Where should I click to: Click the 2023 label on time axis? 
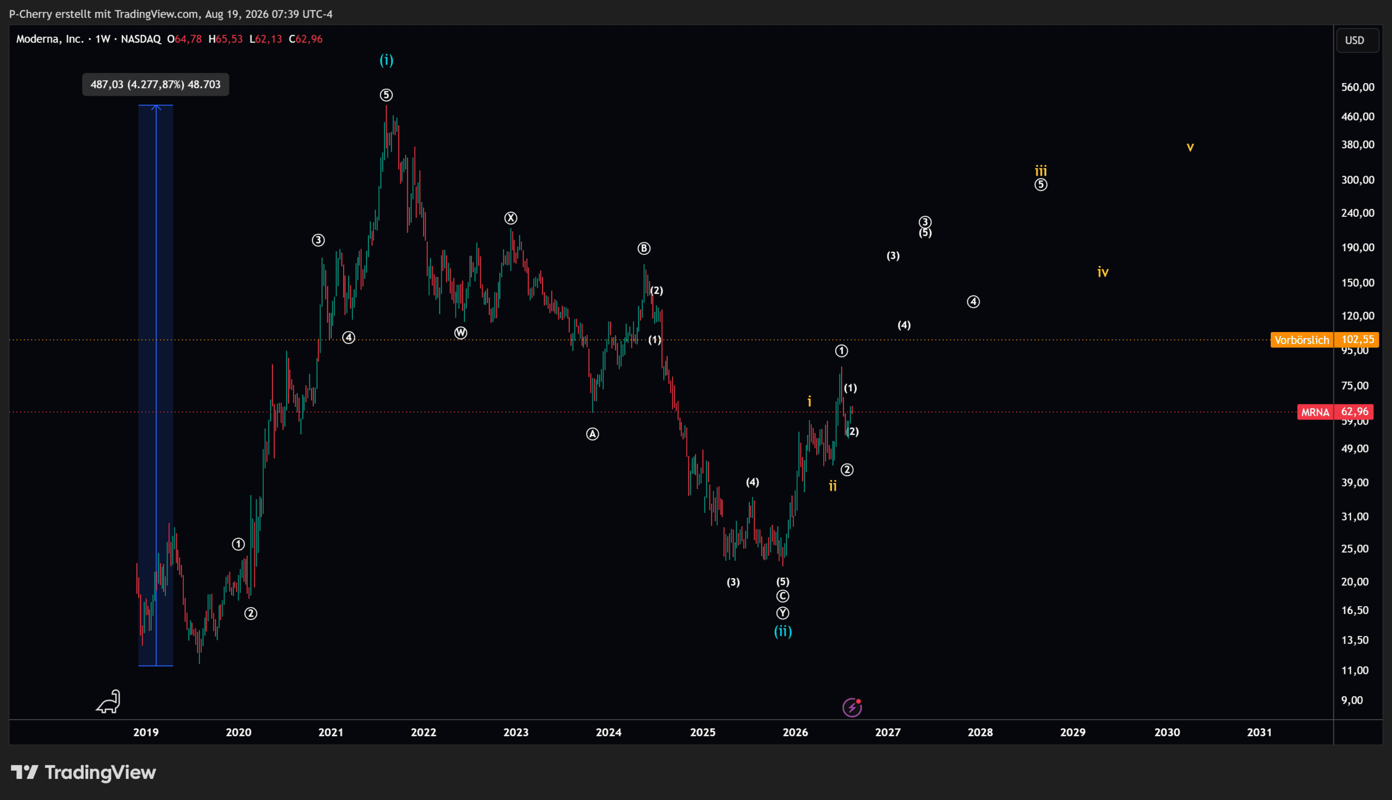pos(516,733)
